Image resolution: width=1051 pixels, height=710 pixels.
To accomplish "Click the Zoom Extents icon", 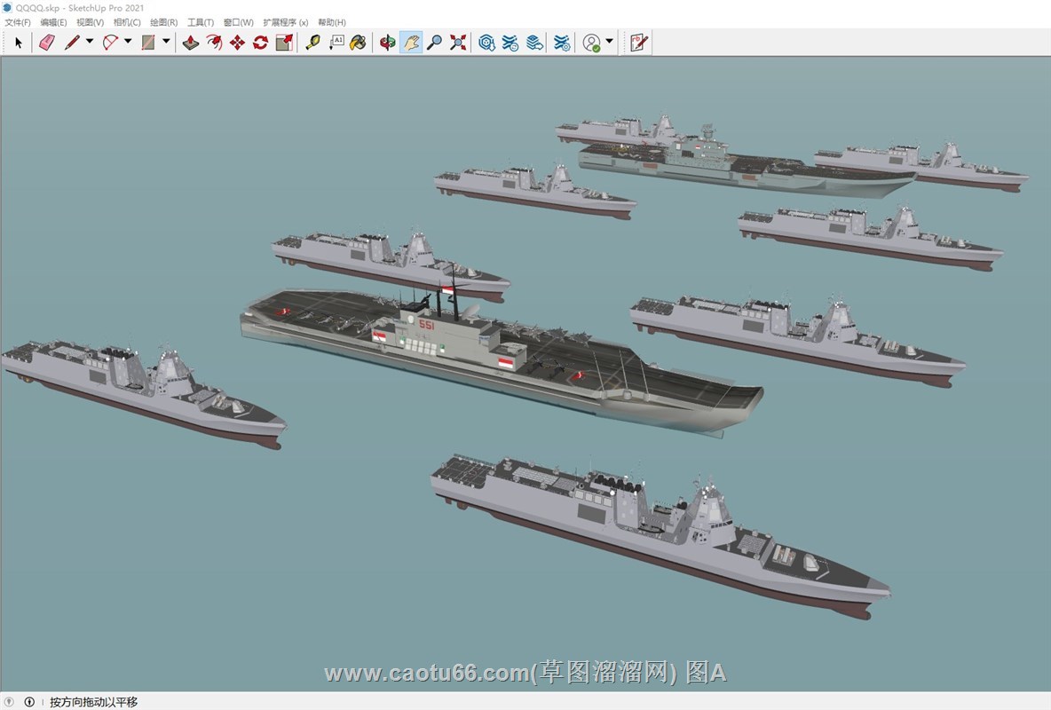I will [x=458, y=43].
